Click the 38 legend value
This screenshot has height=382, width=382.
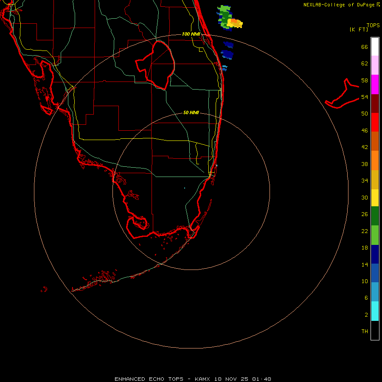pyautogui.click(x=365, y=164)
